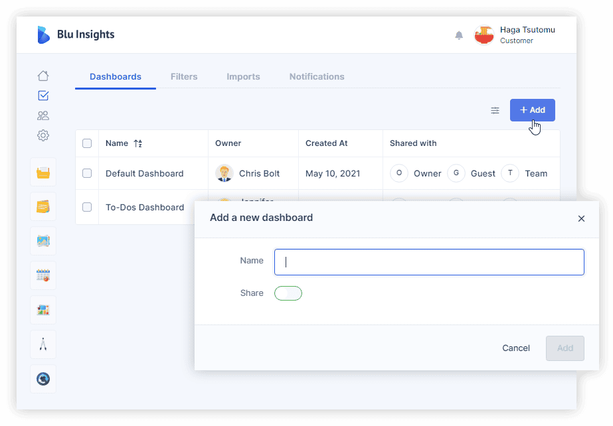Click the Shared with column header
This screenshot has height=426, width=613.
tap(413, 143)
